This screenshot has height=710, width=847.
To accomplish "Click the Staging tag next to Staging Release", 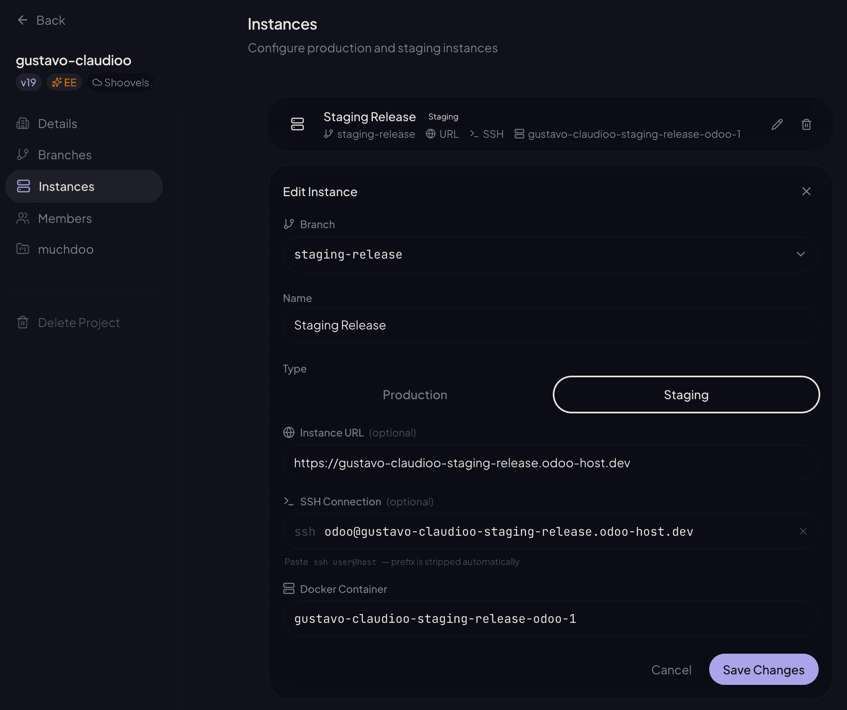I will point(443,117).
